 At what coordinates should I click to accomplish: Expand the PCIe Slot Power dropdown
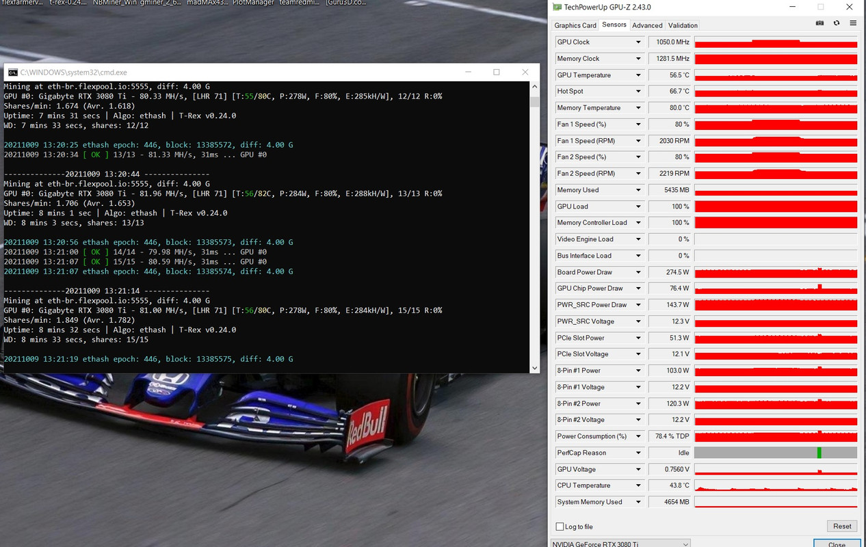tap(638, 338)
